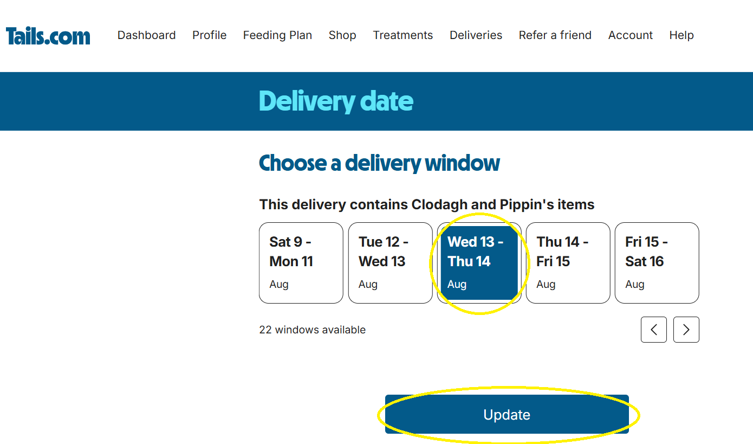Click the 22 windows available text
Screen dimensions: 753x444
[x=312, y=330]
